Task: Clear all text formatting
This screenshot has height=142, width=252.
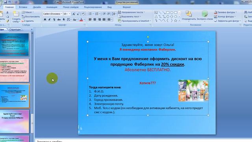Action: click(x=83, y=14)
